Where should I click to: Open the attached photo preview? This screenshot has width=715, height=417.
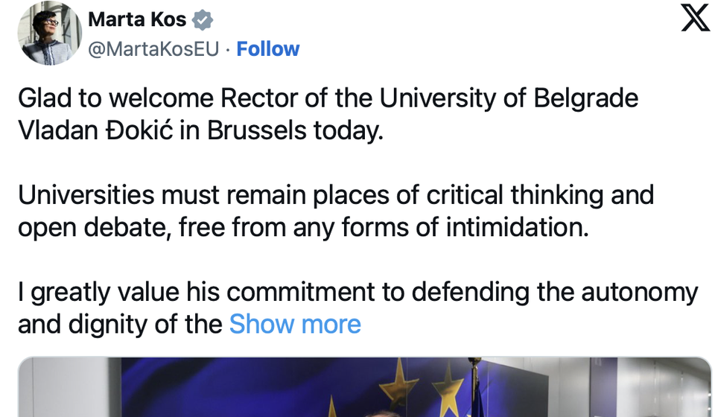[365, 387]
